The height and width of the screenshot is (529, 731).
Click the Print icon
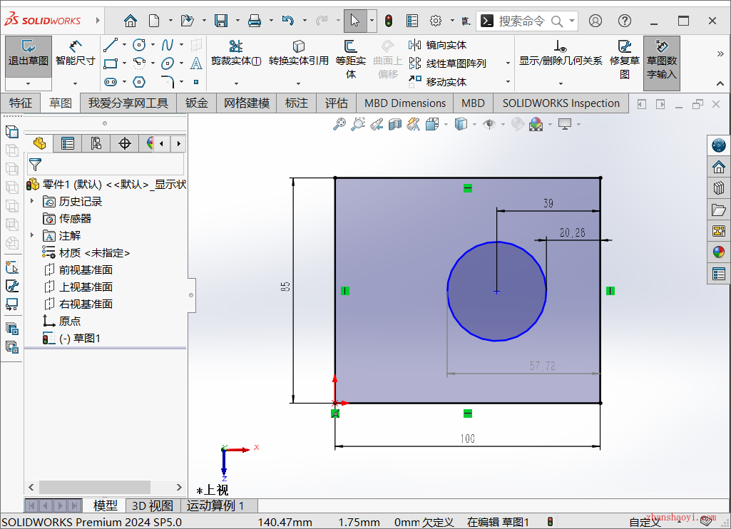pyautogui.click(x=255, y=21)
